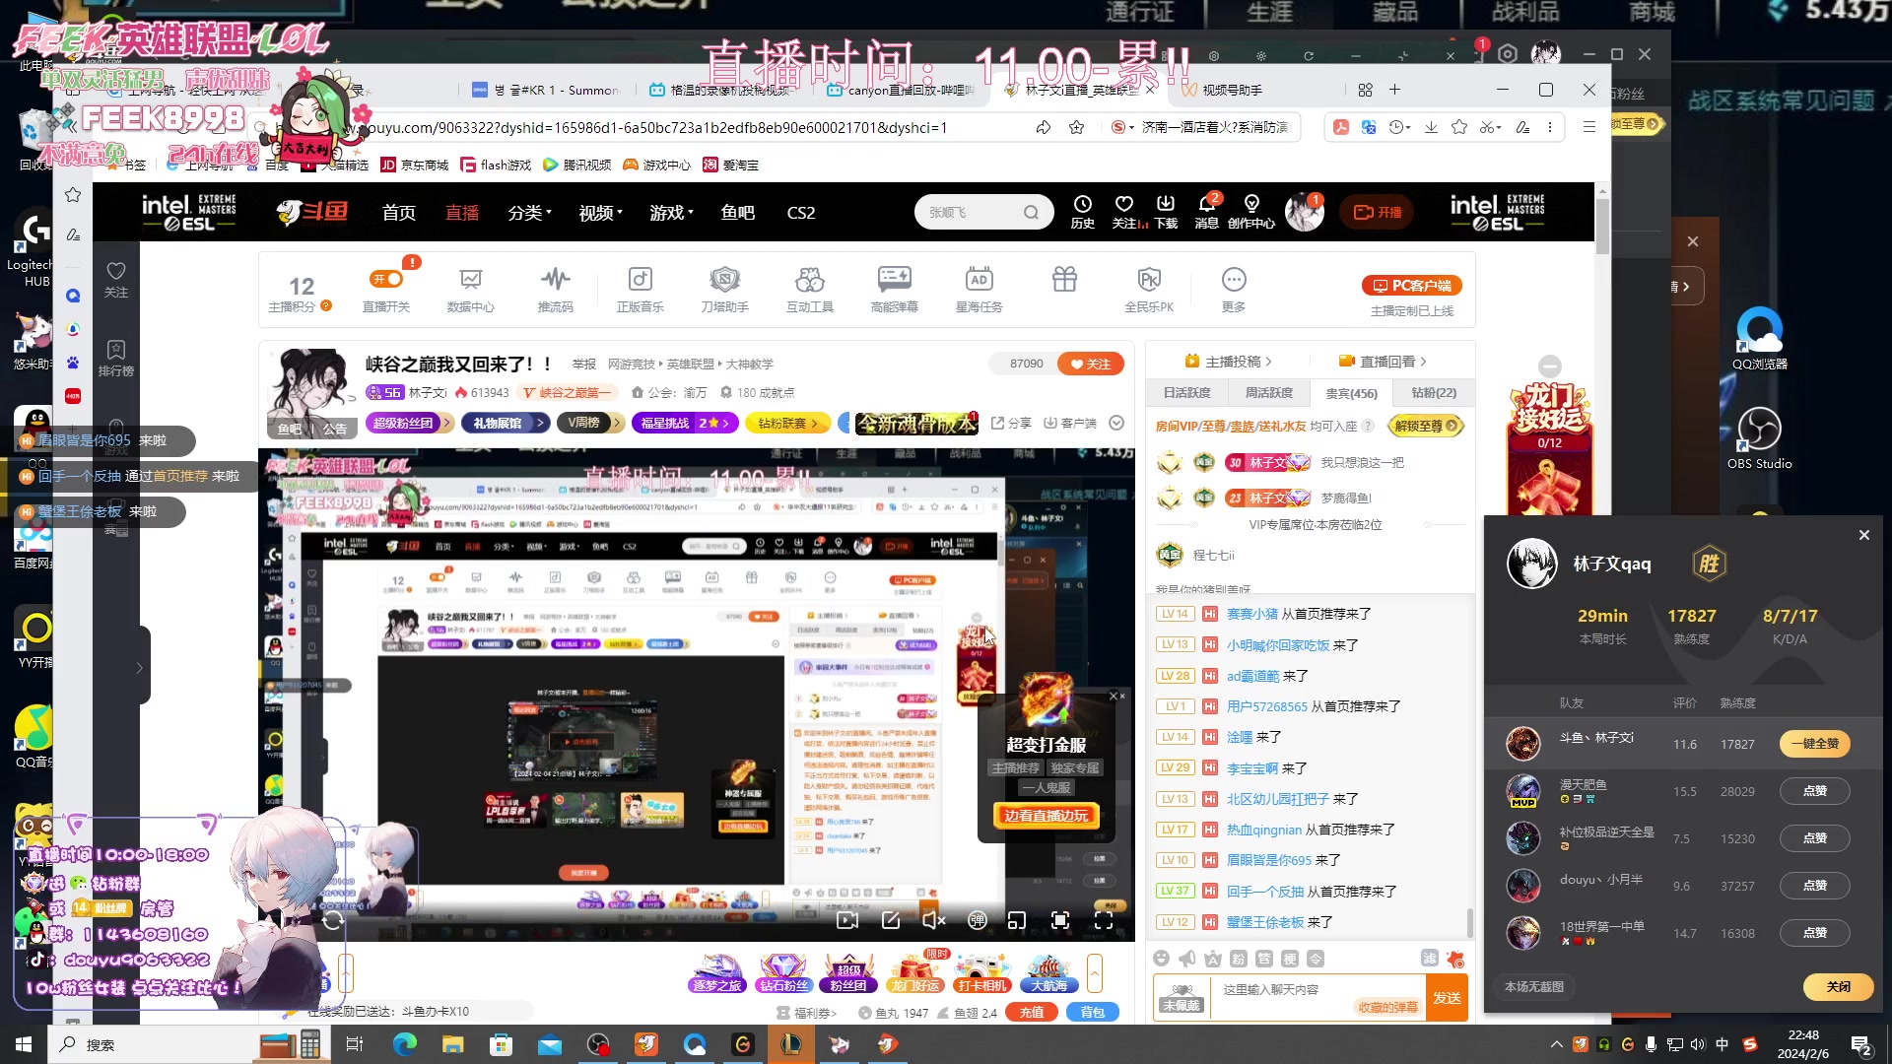Screen dimensions: 1892x1064
Task: Enter fullscreen on the video player
Action: [x=1104, y=920]
